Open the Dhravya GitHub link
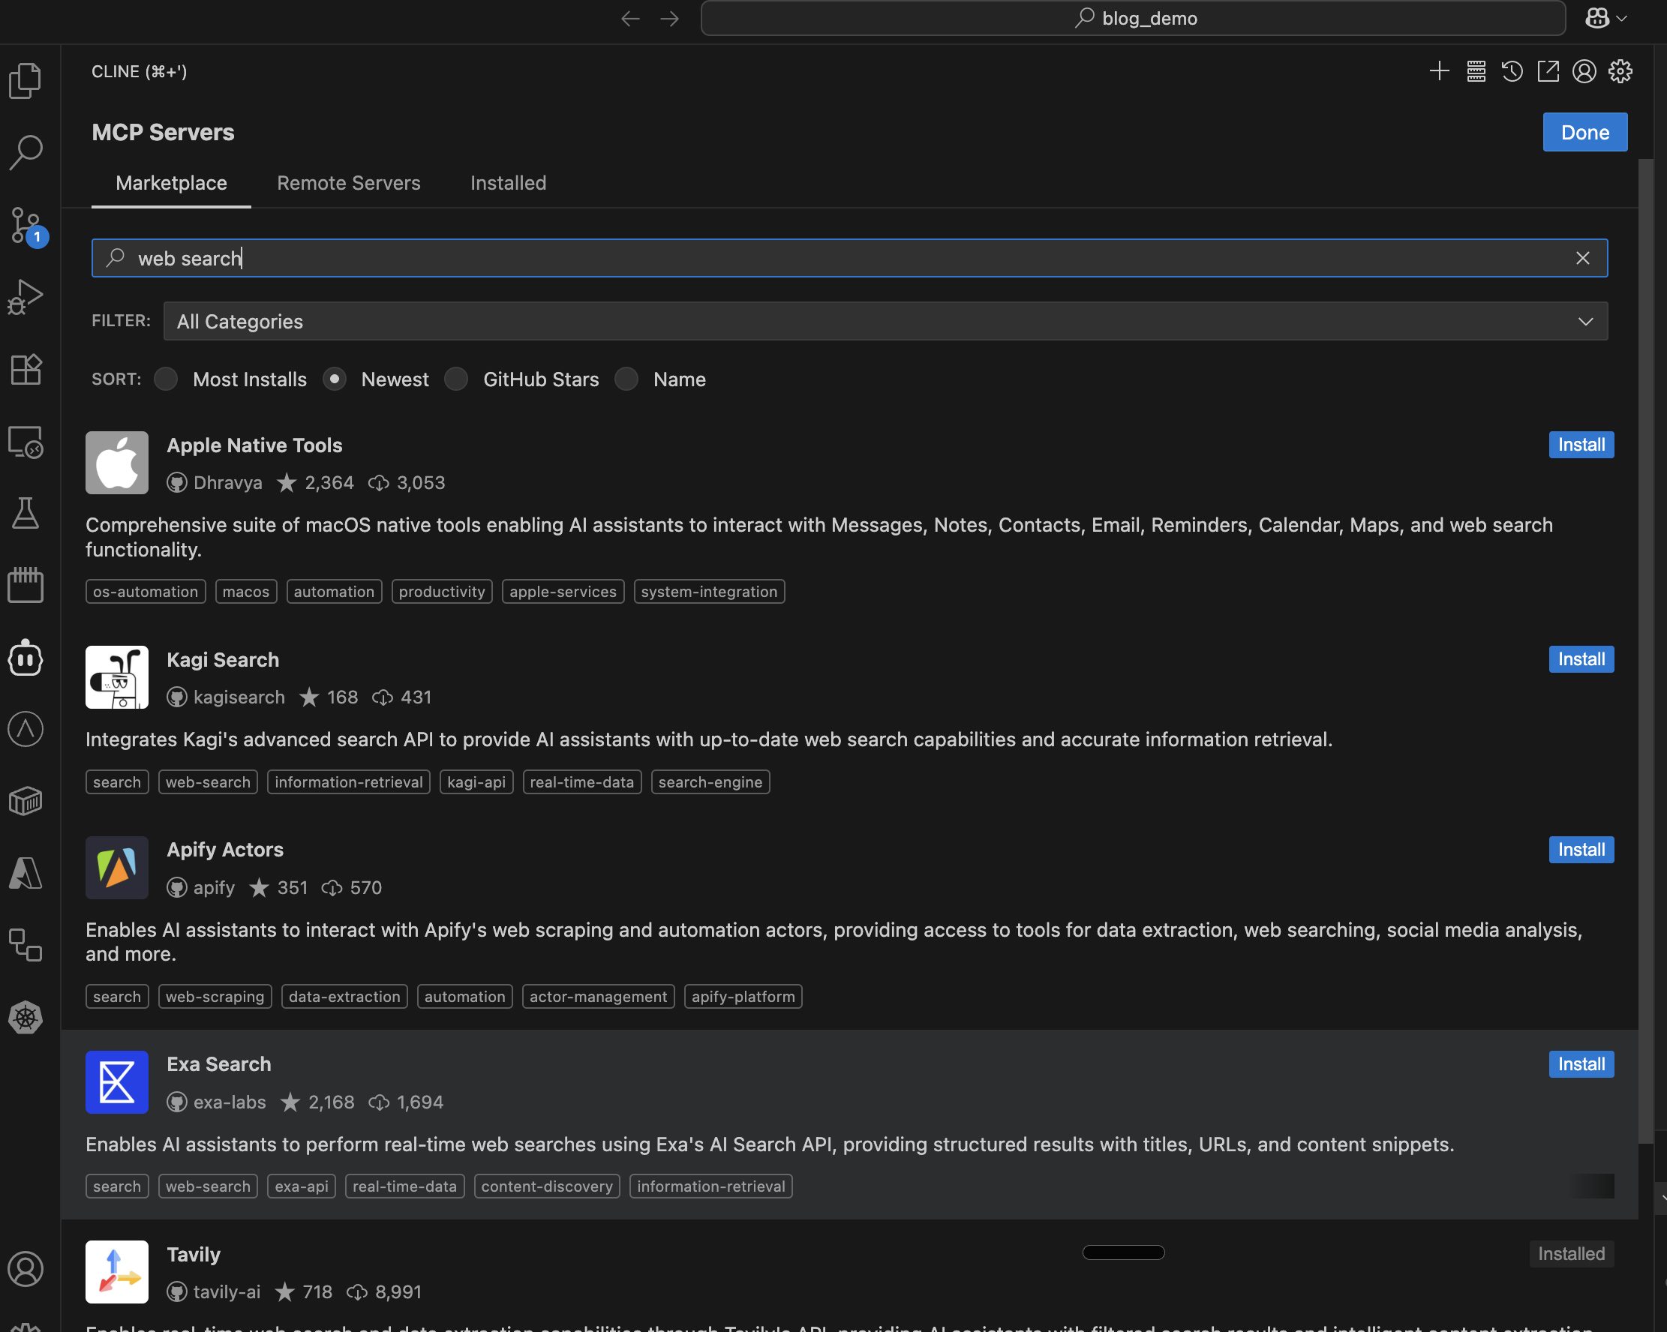1667x1332 pixels. click(x=214, y=483)
